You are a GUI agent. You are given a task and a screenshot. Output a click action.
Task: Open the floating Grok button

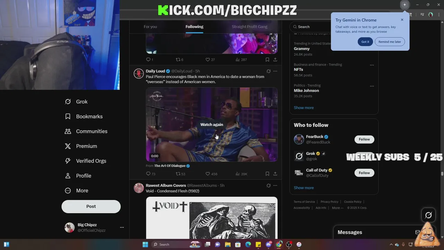coord(428,215)
